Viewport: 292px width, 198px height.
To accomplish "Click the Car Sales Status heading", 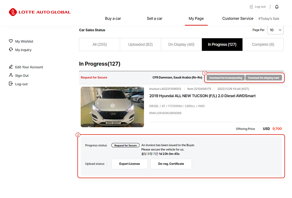I will [x=92, y=30].
